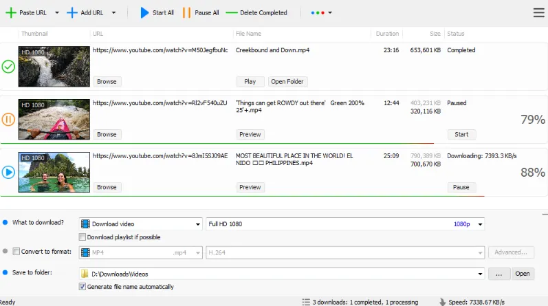Image resolution: width=548 pixels, height=306 pixels.
Task: Toggle Download playlist if possible checkbox
Action: click(x=83, y=237)
